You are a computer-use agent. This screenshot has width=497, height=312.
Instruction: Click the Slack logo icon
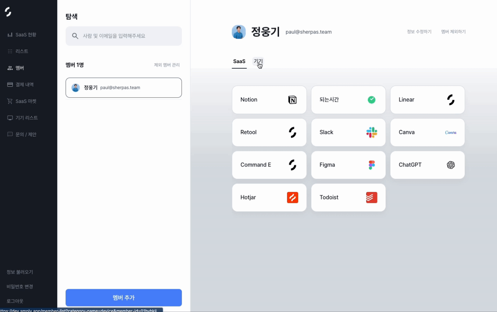372,133
